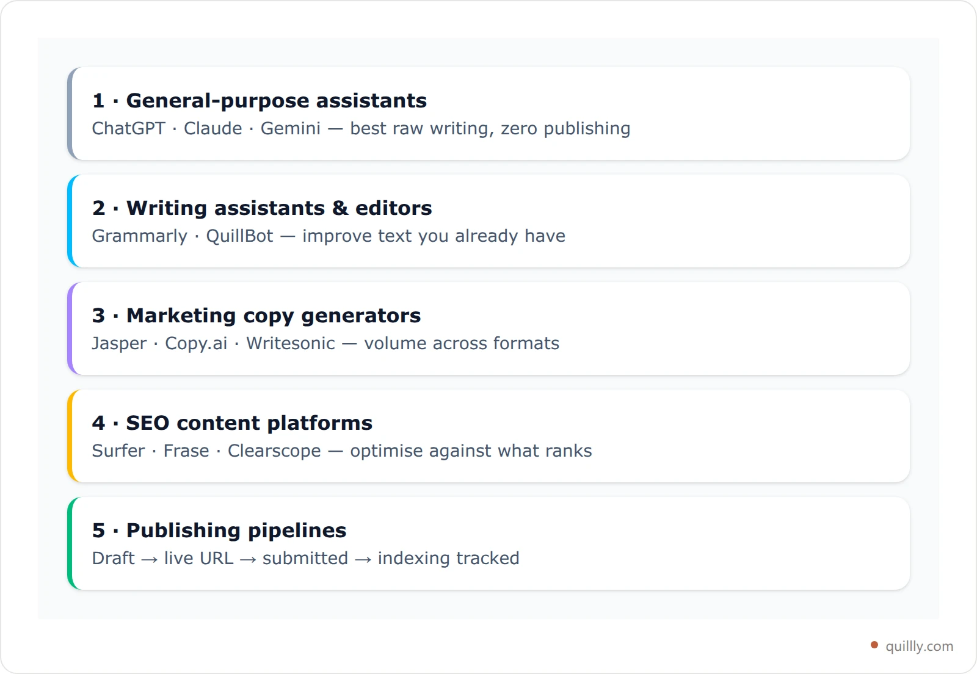Image resolution: width=977 pixels, height=674 pixels.
Task: Click the Draft → live URL description line
Action: pos(305,559)
